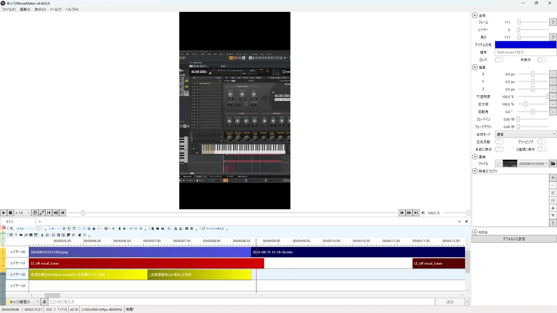Click the lock icon in timeline toolbar
This screenshot has height=313, width=557.
(94, 229)
